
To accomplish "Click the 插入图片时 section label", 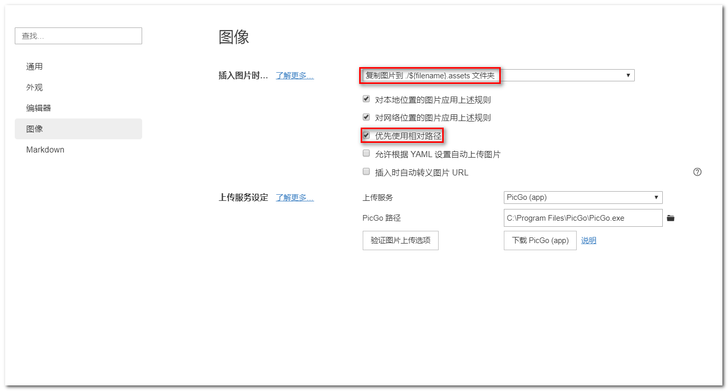I will (244, 76).
